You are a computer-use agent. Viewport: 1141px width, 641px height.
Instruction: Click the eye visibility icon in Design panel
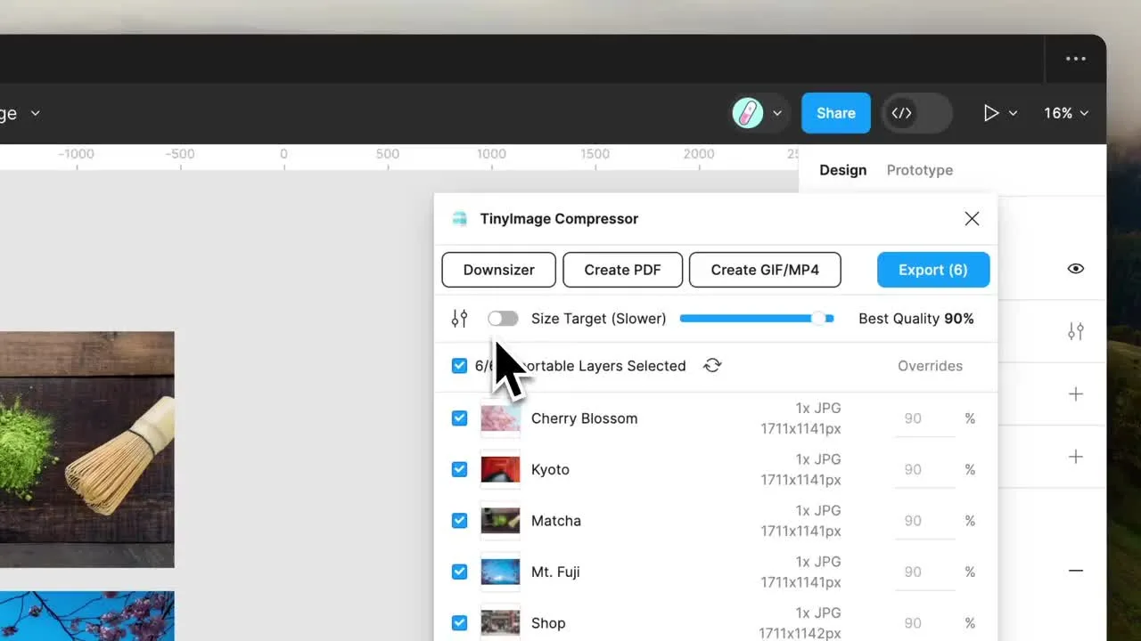[x=1076, y=269]
